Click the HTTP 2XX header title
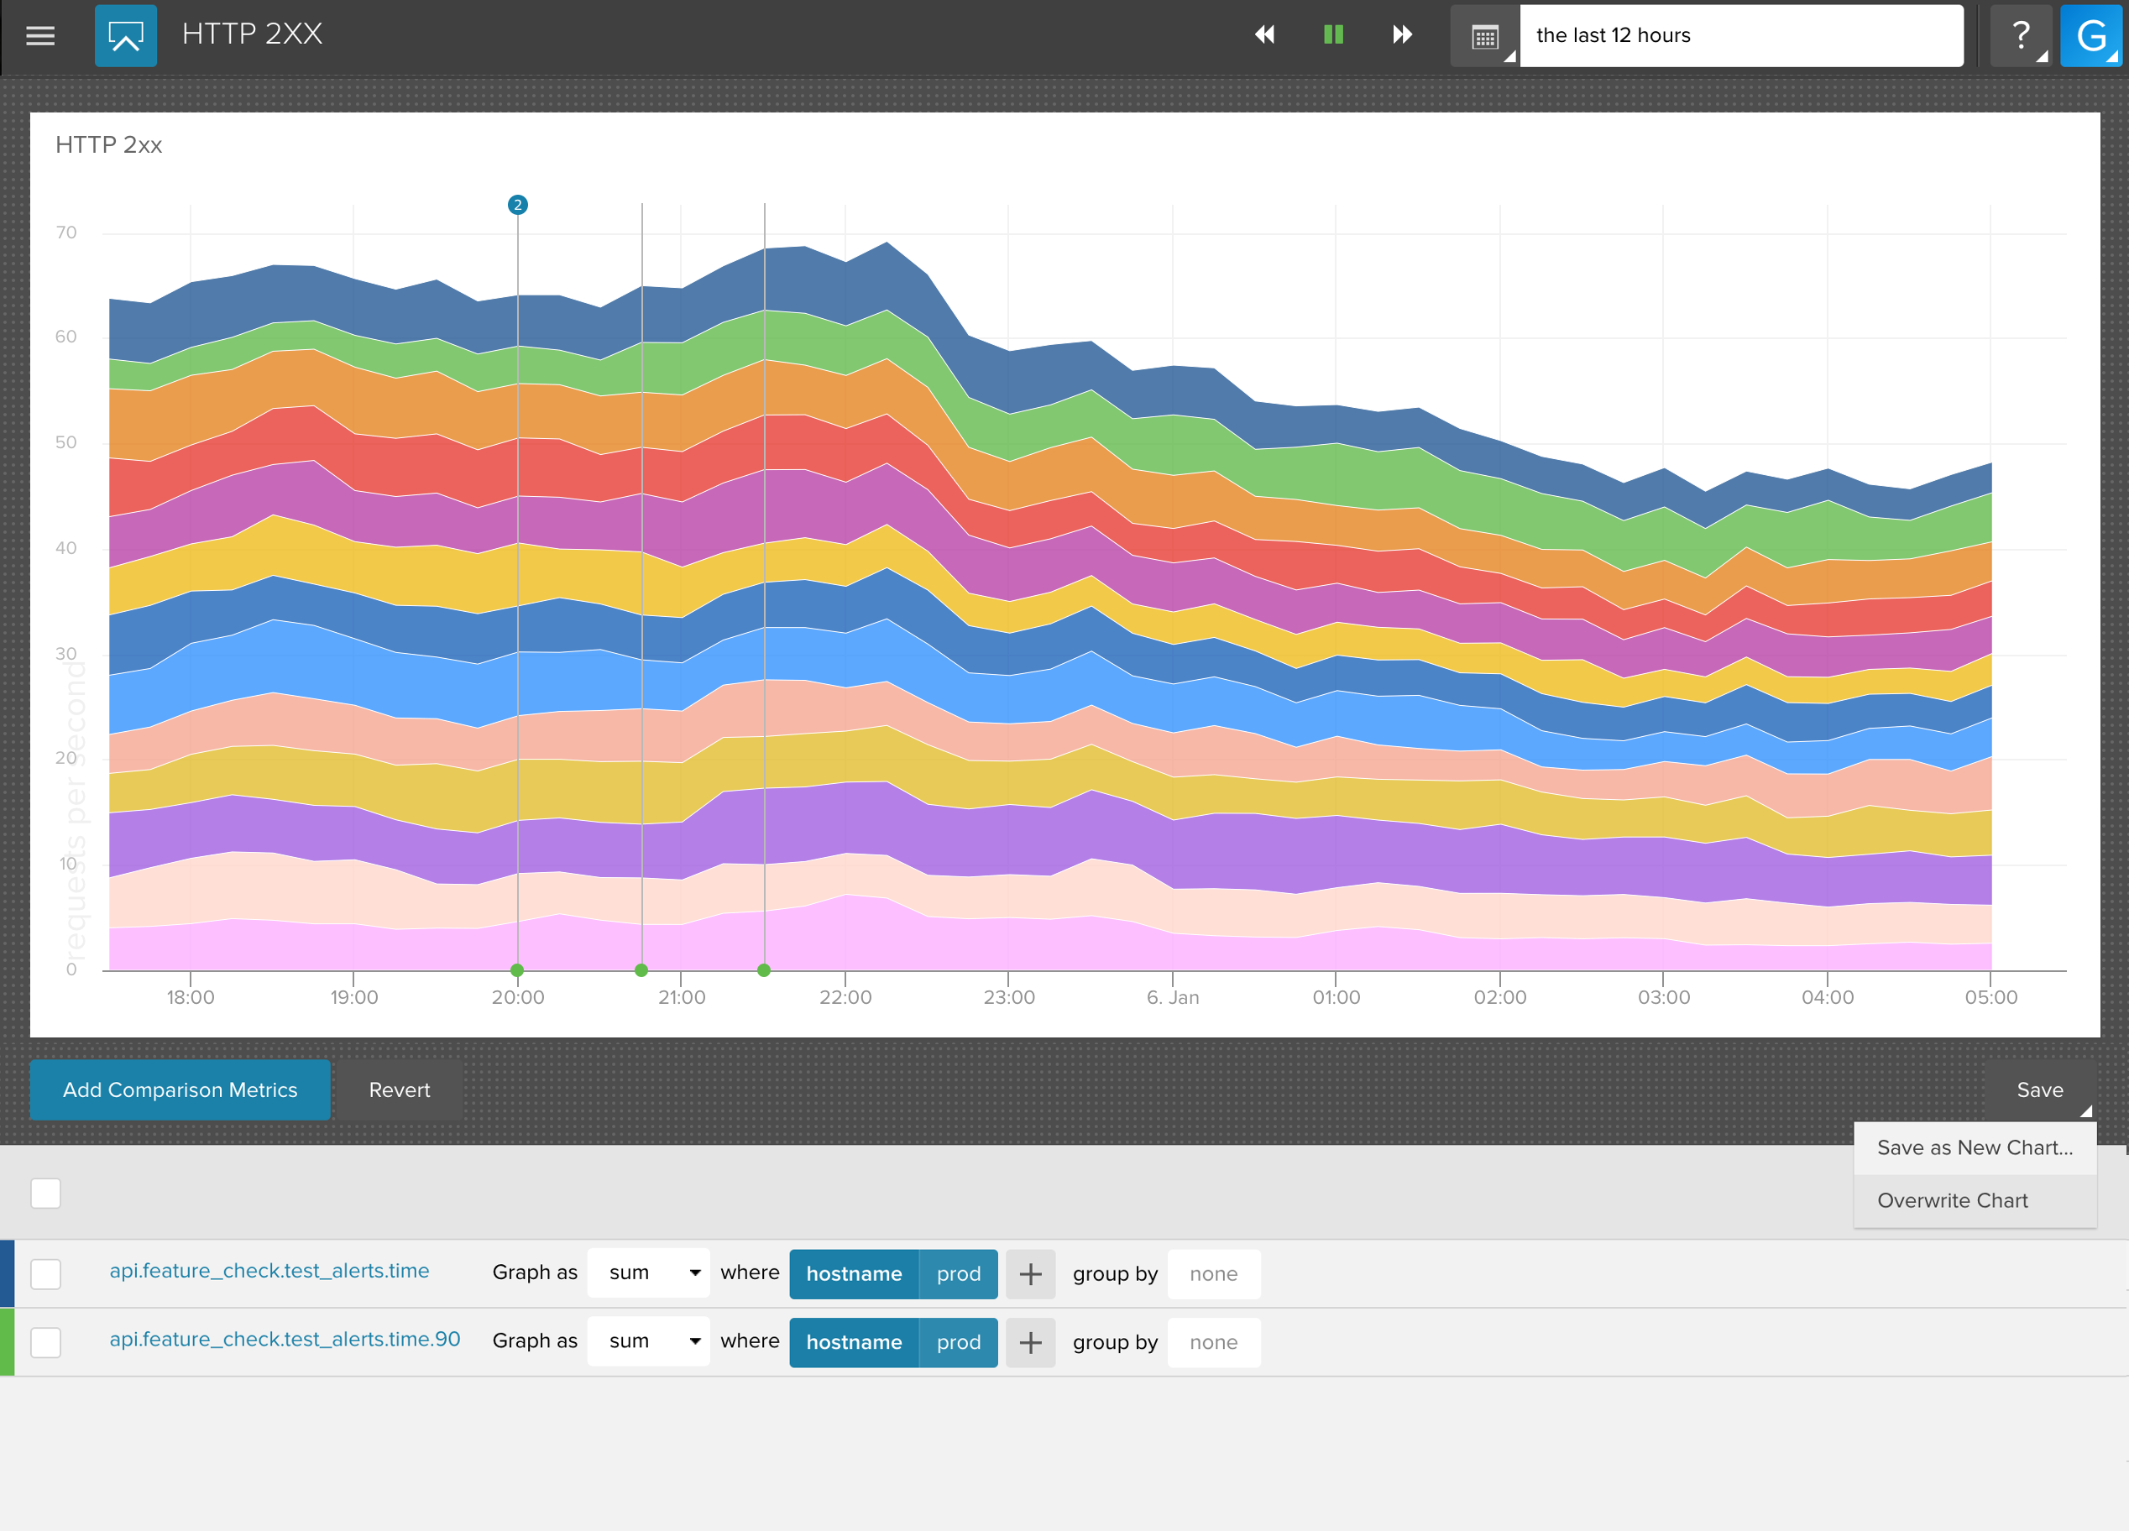Viewport: 2129px width, 1531px height. pos(252,34)
